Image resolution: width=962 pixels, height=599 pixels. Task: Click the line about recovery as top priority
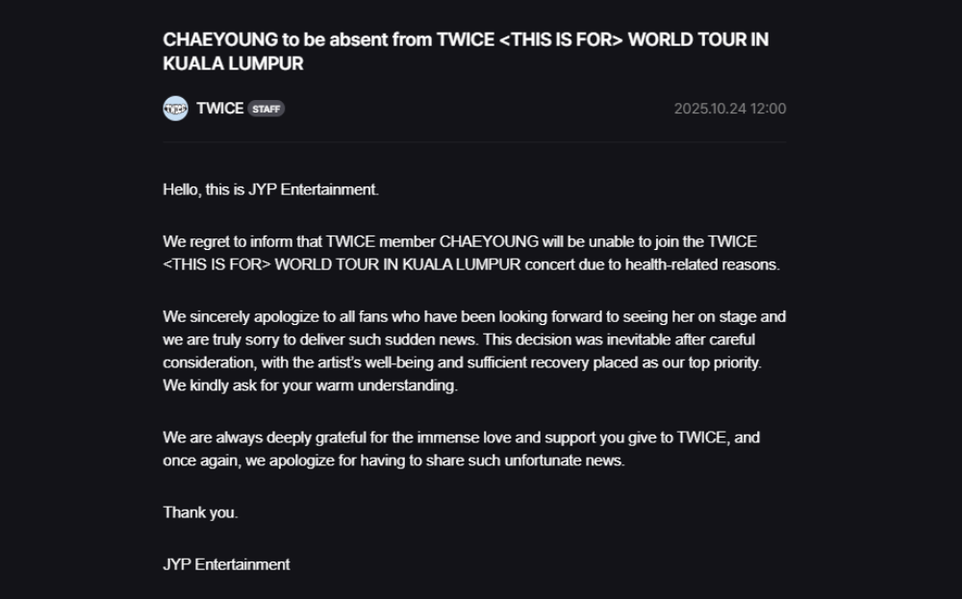click(462, 362)
